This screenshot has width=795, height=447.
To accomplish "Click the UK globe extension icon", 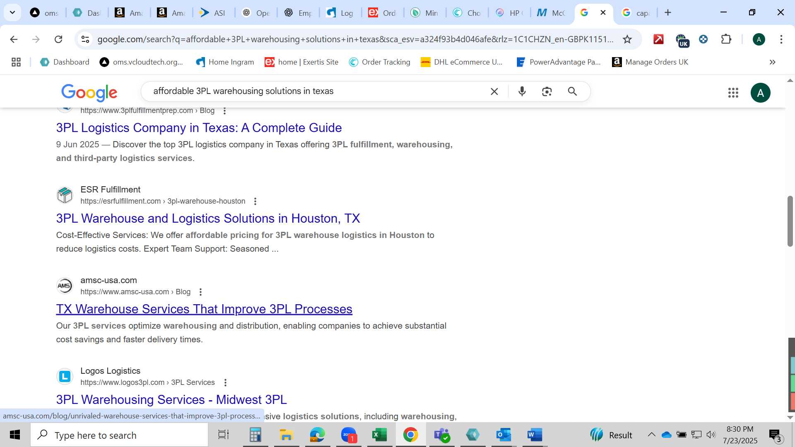I will coord(682,40).
